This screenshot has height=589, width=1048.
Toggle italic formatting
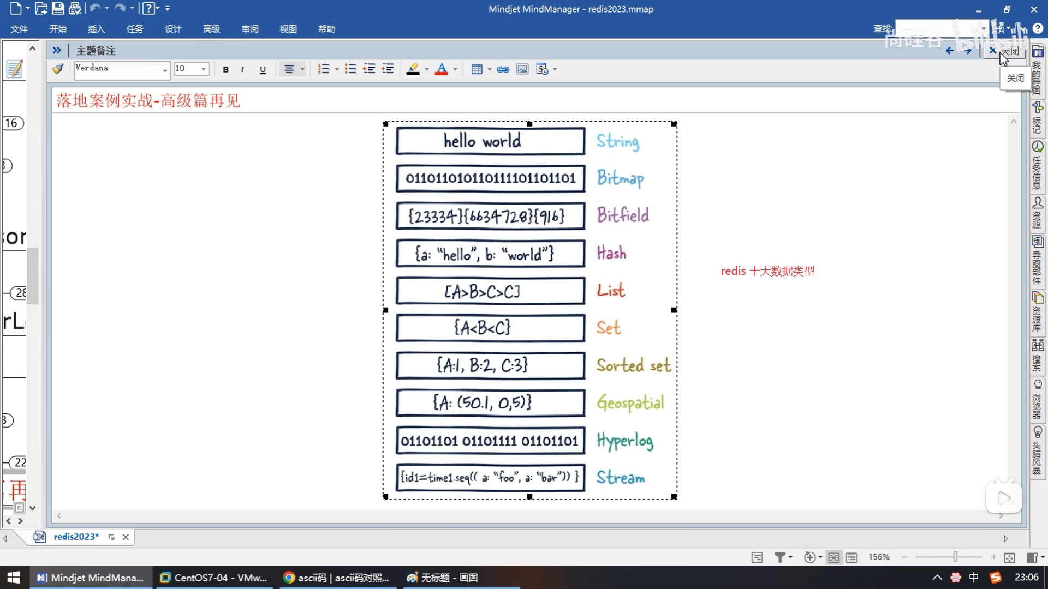(x=242, y=69)
